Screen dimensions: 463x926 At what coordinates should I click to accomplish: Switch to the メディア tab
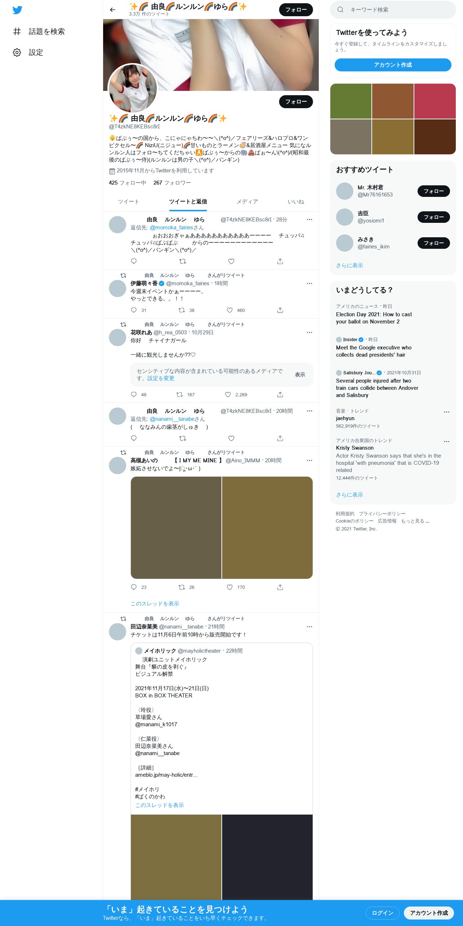pos(247,202)
